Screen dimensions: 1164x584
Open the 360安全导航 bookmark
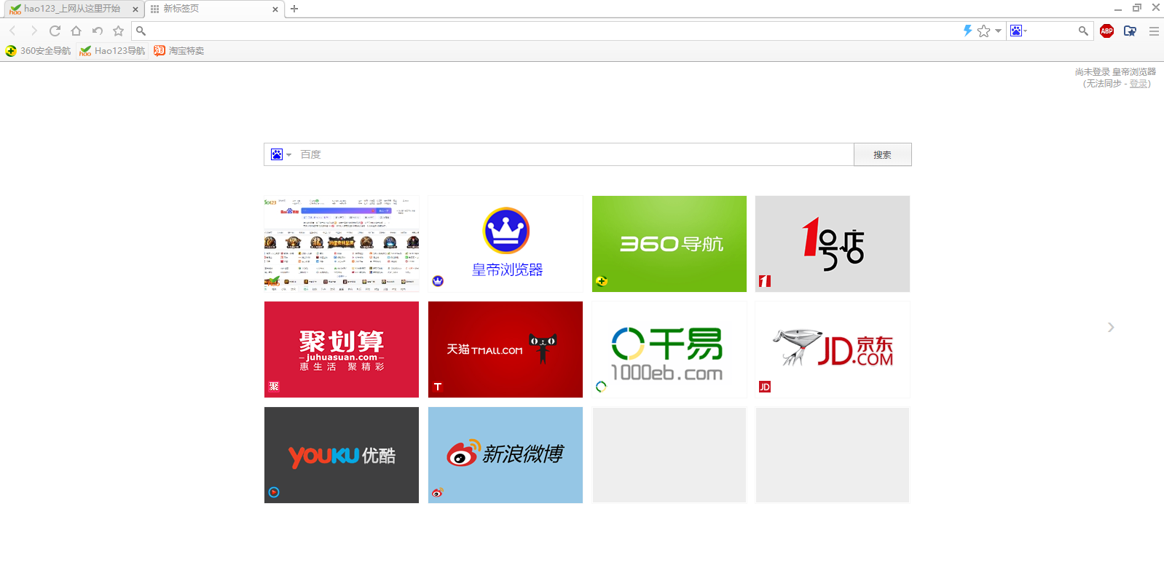coord(39,51)
